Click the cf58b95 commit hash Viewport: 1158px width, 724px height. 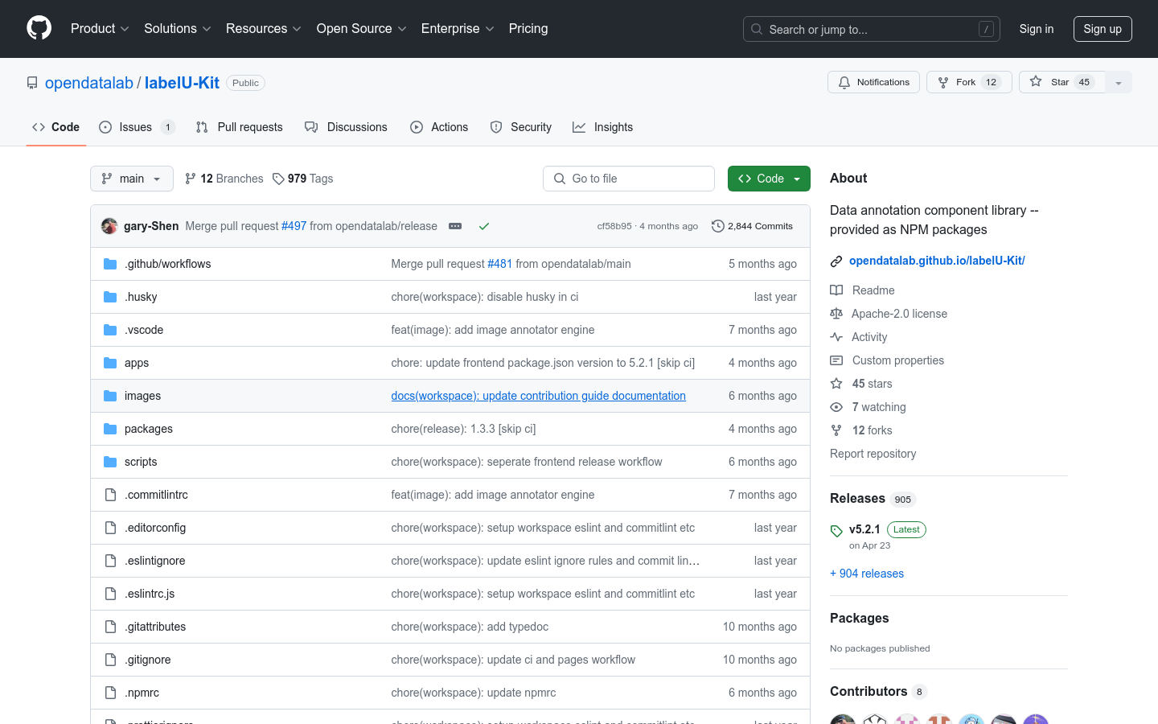(x=614, y=226)
